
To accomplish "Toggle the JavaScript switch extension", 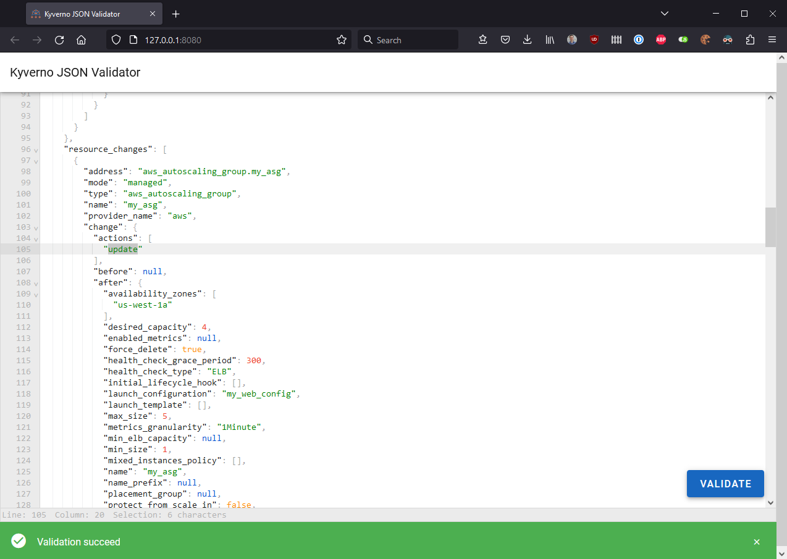I will point(683,40).
